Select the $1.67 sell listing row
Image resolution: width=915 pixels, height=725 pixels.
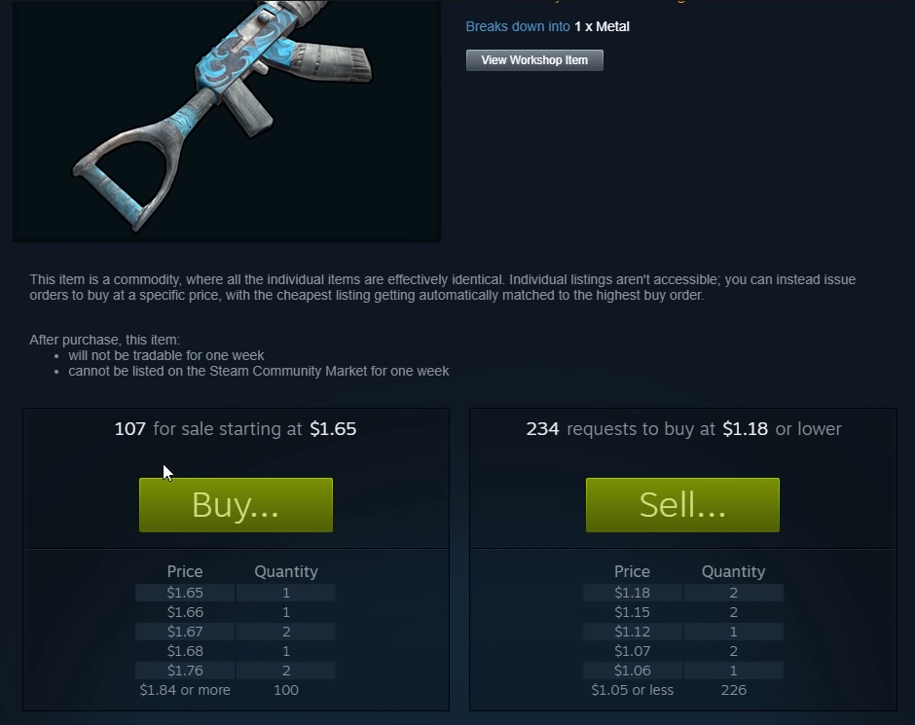click(236, 632)
